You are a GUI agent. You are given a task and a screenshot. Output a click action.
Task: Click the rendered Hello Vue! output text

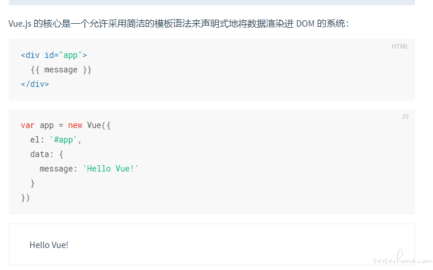coord(49,245)
